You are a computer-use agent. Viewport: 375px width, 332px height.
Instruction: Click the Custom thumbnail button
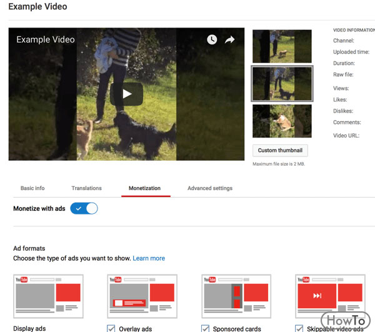click(x=280, y=151)
